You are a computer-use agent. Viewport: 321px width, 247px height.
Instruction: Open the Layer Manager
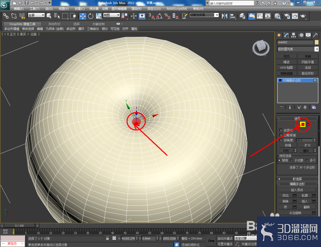[x=242, y=16]
